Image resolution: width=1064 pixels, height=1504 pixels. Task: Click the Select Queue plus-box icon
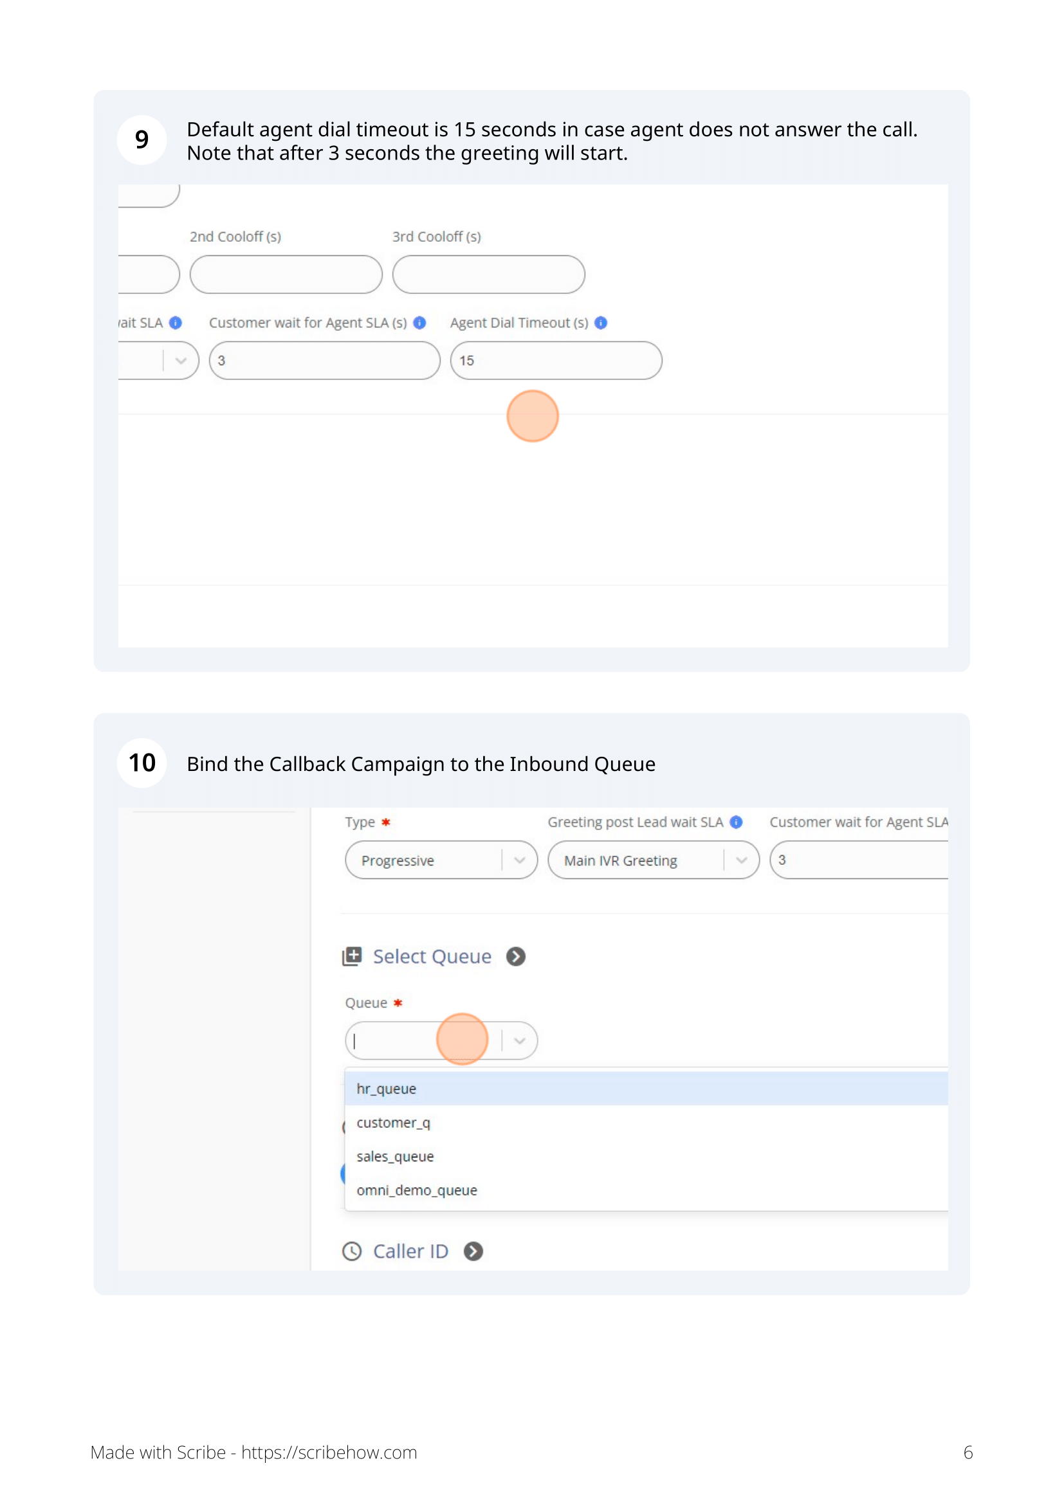353,957
